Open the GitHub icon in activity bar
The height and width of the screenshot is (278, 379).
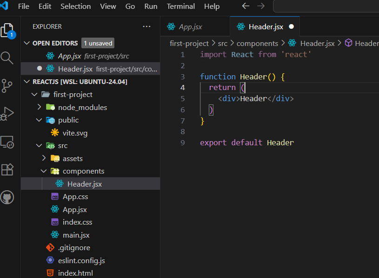7,197
